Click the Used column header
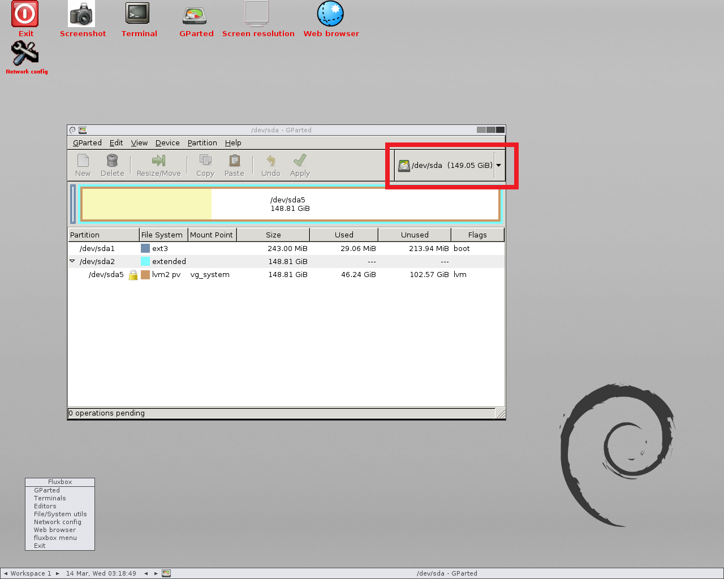Image resolution: width=724 pixels, height=579 pixels. (x=344, y=235)
